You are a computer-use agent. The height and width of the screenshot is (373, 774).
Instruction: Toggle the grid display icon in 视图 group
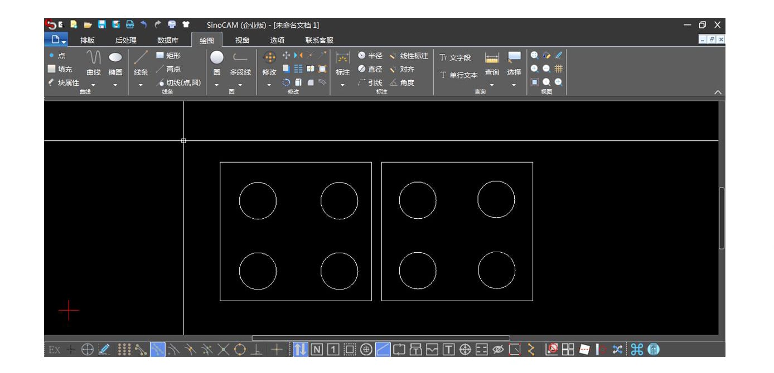(x=558, y=68)
